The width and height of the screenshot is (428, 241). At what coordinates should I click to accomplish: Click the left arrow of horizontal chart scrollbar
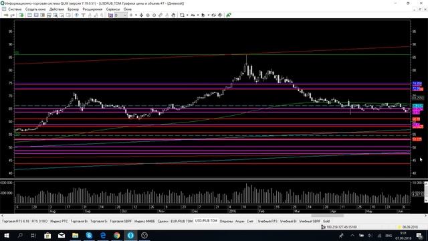[x=2, y=216]
